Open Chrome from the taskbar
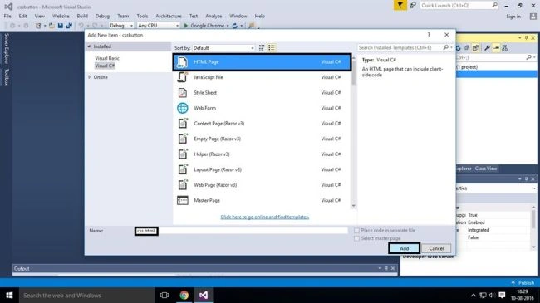 (184, 296)
